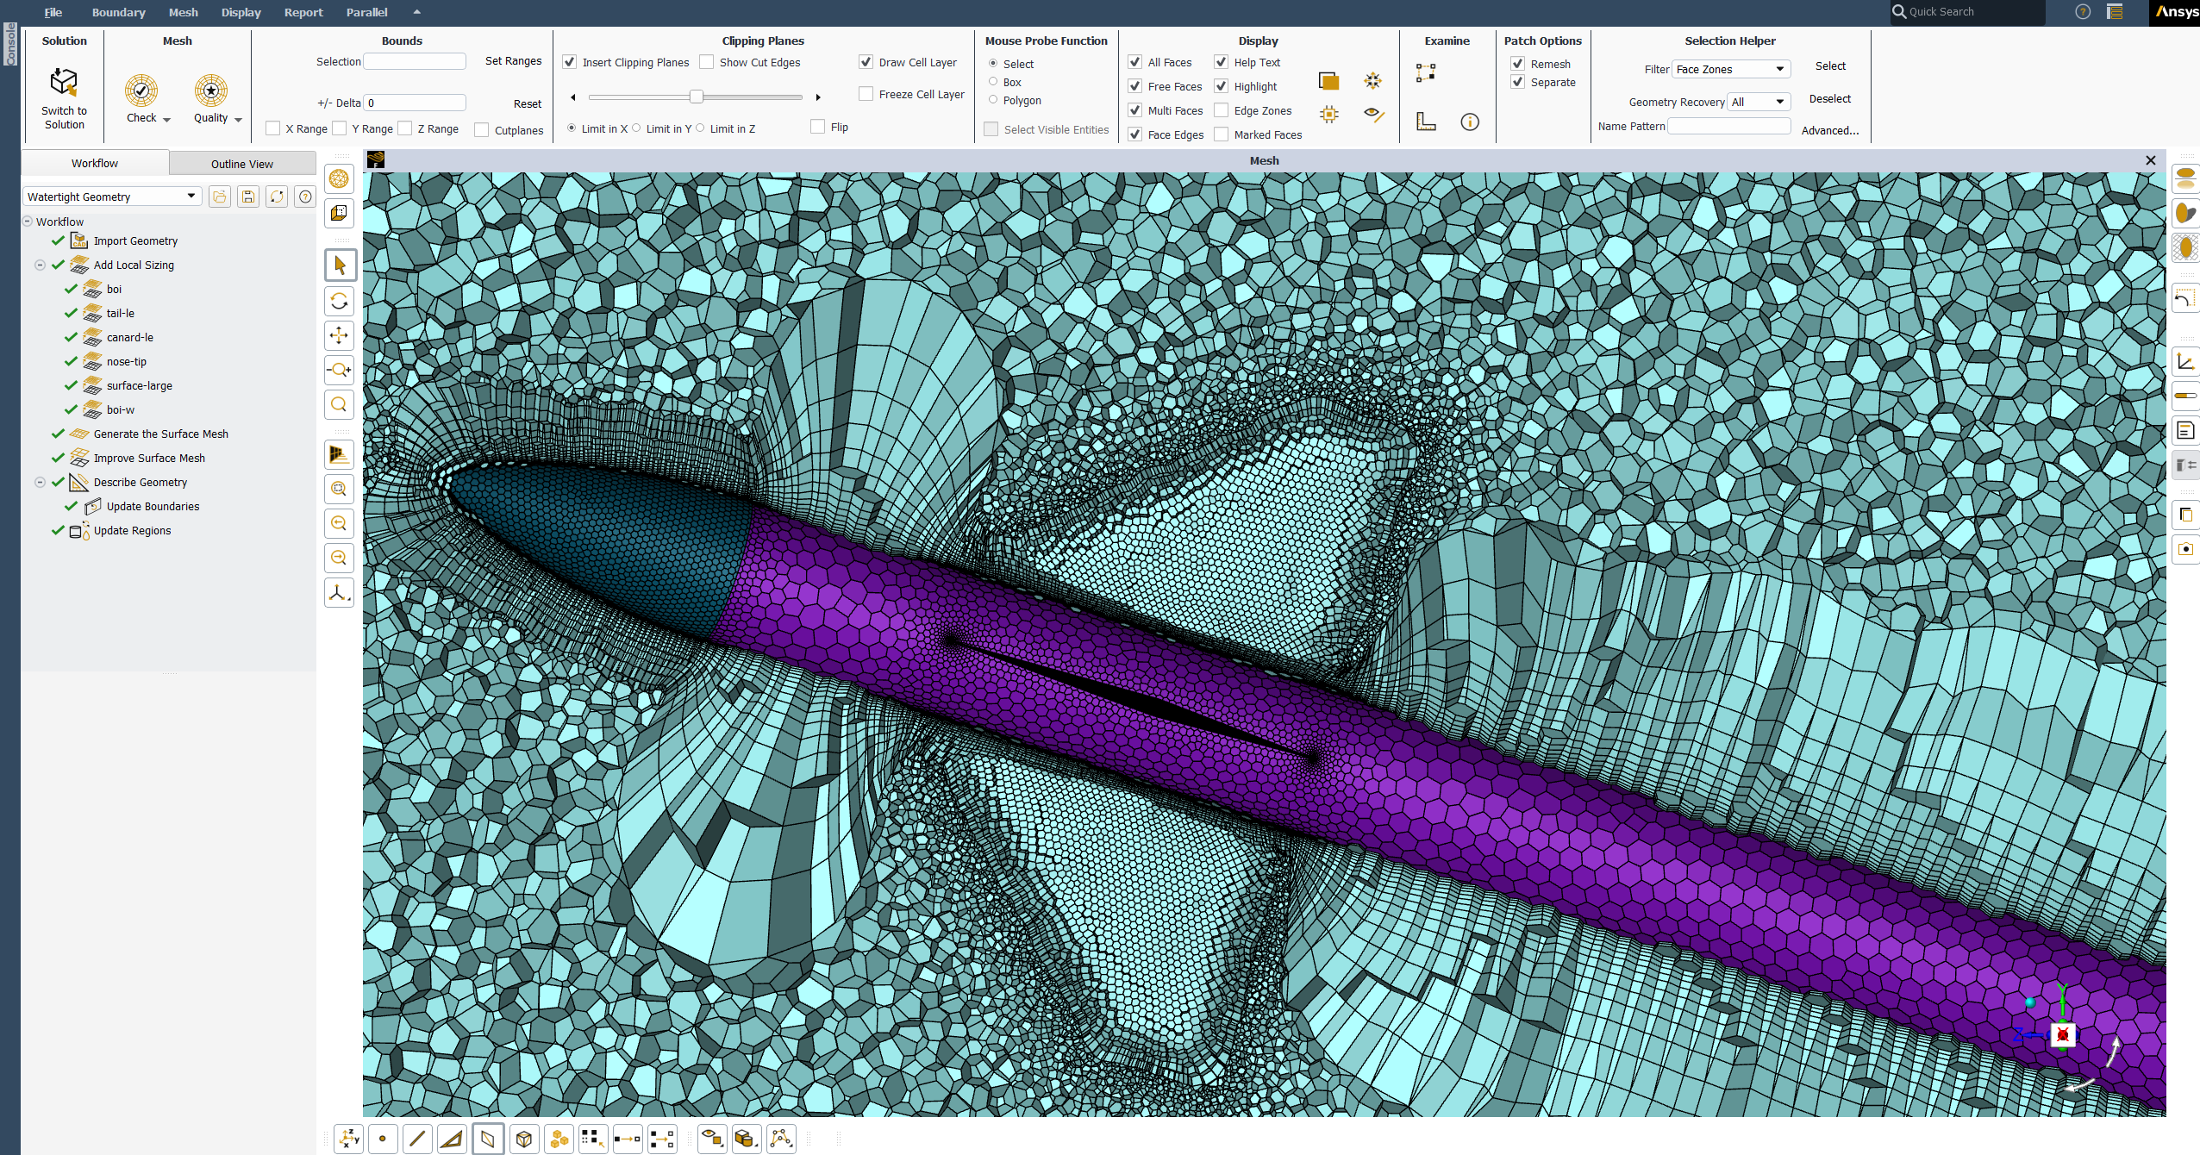Click the reset workflow refresh icon
The width and height of the screenshot is (2200, 1155).
tap(277, 197)
